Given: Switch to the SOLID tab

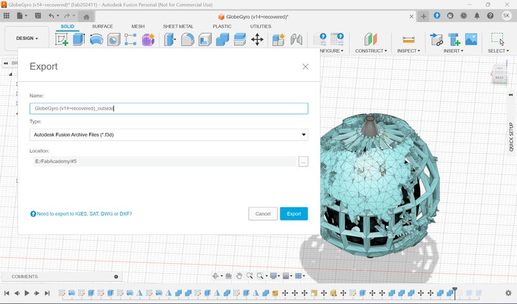Looking at the screenshot, I should pyautogui.click(x=67, y=26).
